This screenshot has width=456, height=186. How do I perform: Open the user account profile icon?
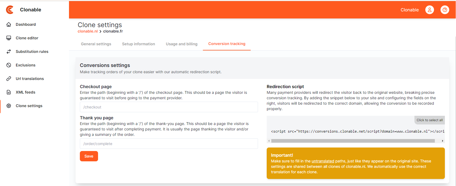click(x=429, y=10)
